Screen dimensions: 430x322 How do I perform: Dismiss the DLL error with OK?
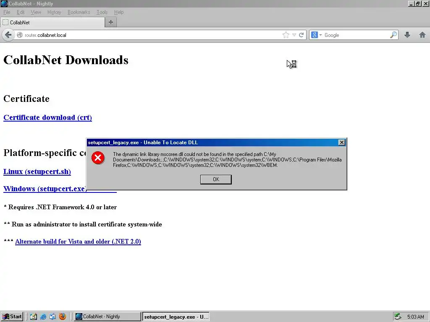pyautogui.click(x=216, y=179)
